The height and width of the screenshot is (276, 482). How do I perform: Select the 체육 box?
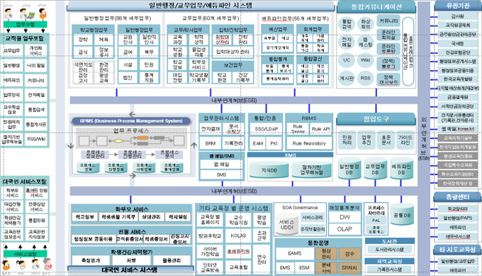pyautogui.click(x=103, y=40)
